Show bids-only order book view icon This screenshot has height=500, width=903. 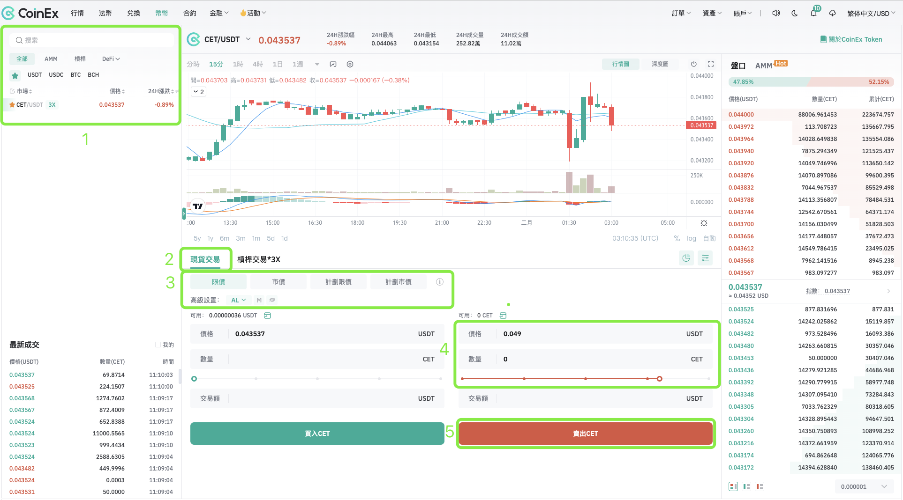click(x=747, y=487)
